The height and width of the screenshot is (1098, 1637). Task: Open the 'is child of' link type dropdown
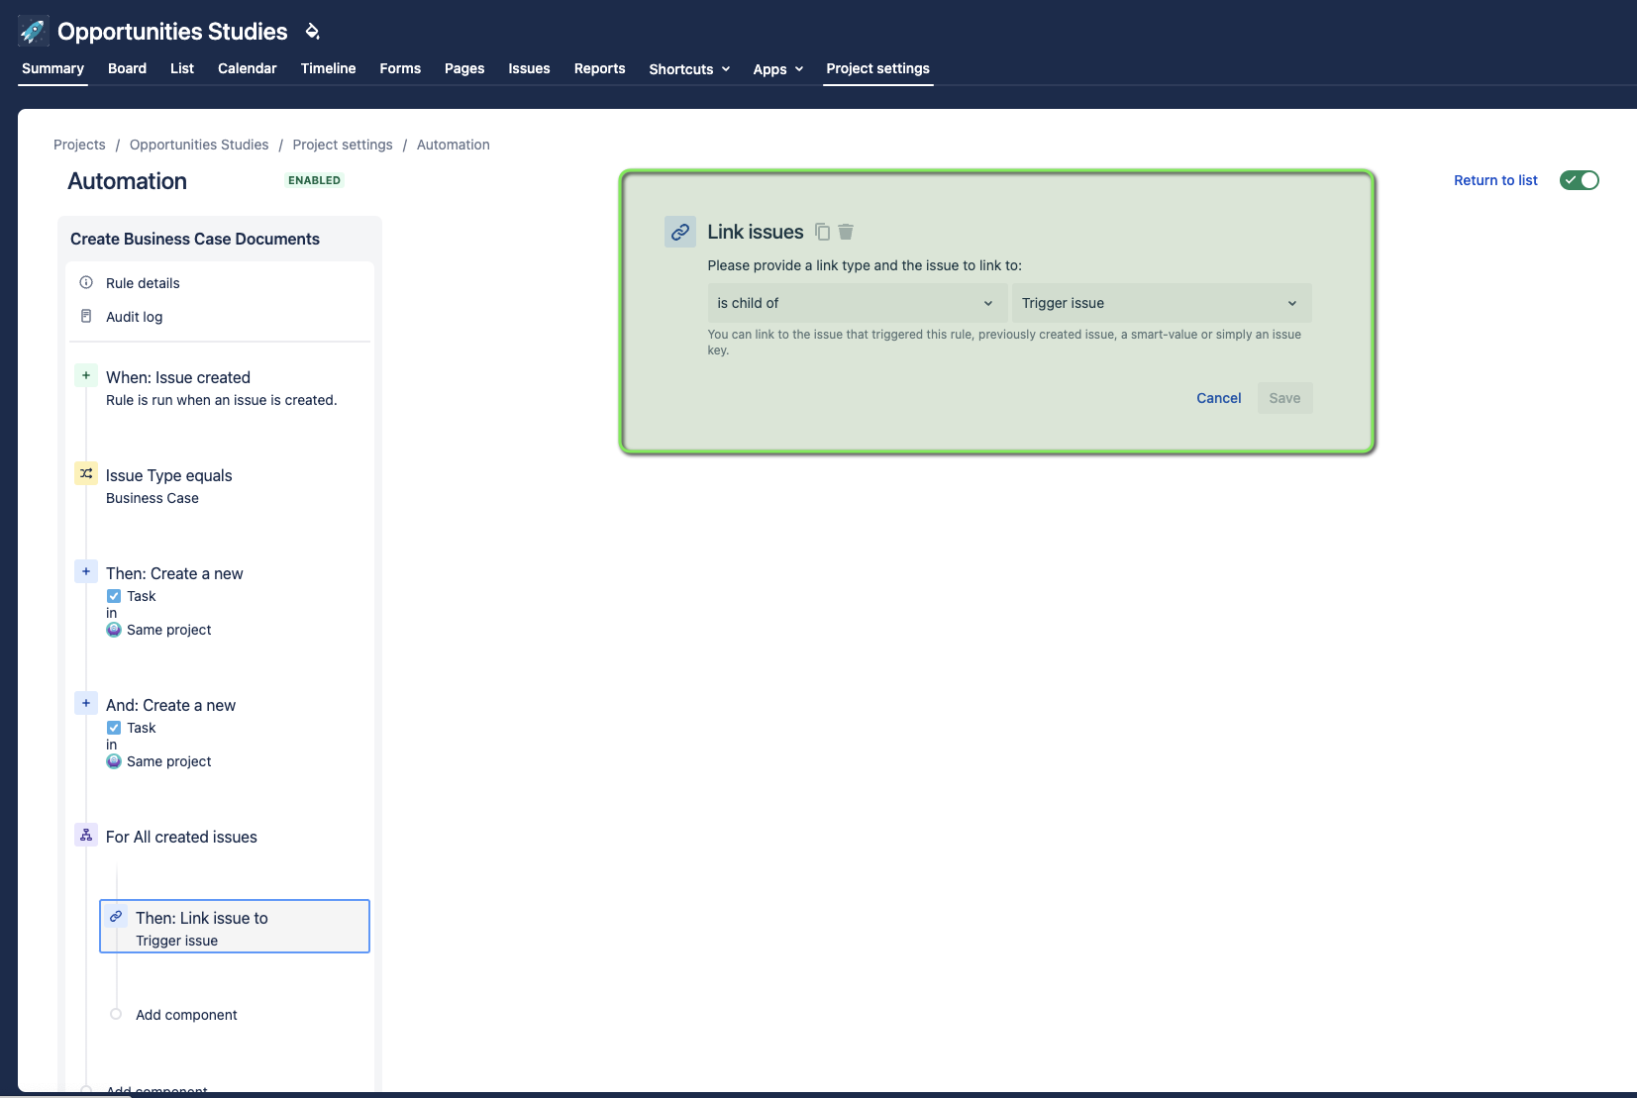pyautogui.click(x=857, y=303)
